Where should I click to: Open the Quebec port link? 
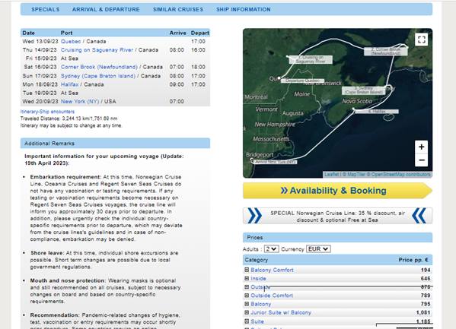point(71,41)
